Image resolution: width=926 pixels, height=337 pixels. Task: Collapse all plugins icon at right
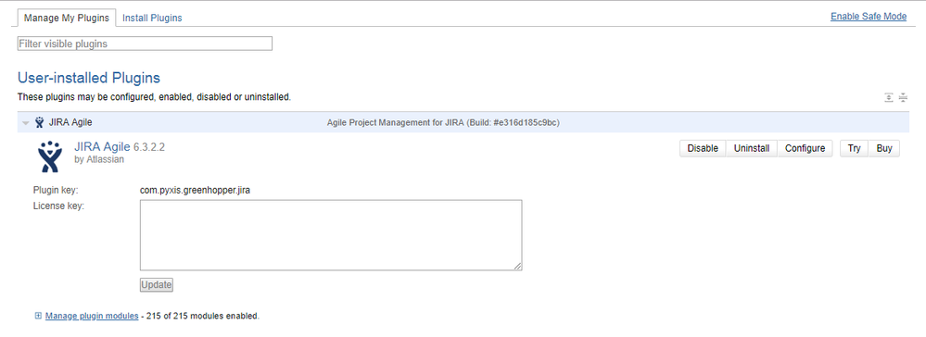(x=903, y=97)
